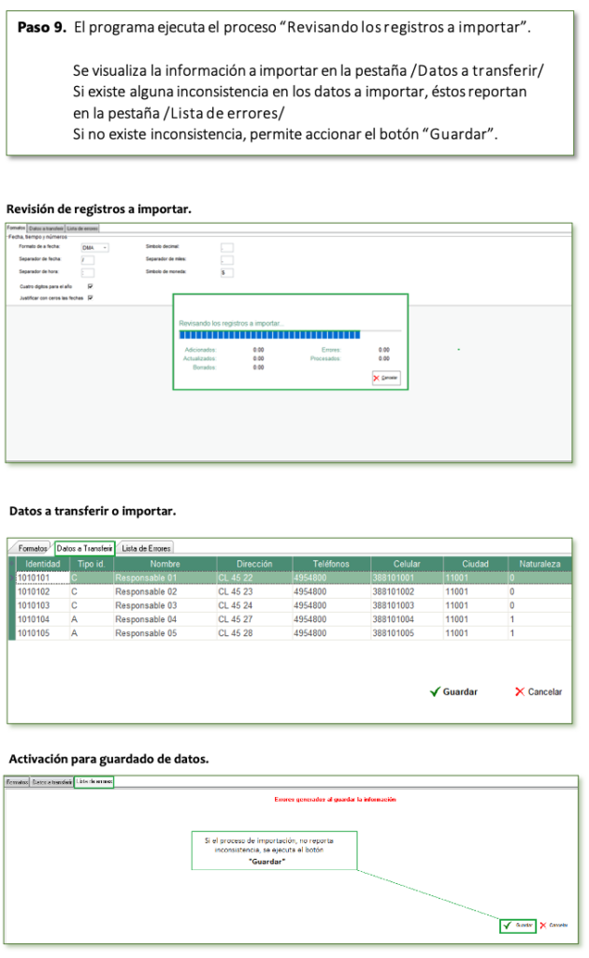Screen dimensions: 589x958
Task: Click the blue import progress bar
Action: [269, 333]
